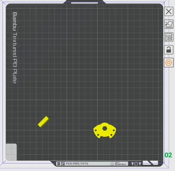Click the hot surface warning triangle icon
Viewport: 175px width, 171px height.
click(x=112, y=164)
